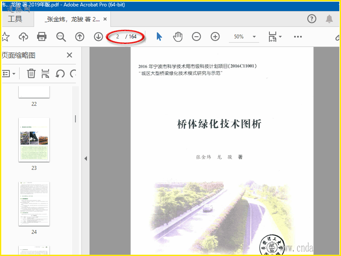Open the help question-mark icon
Image resolution: width=341 pixels, height=256 pixels.
(312, 19)
